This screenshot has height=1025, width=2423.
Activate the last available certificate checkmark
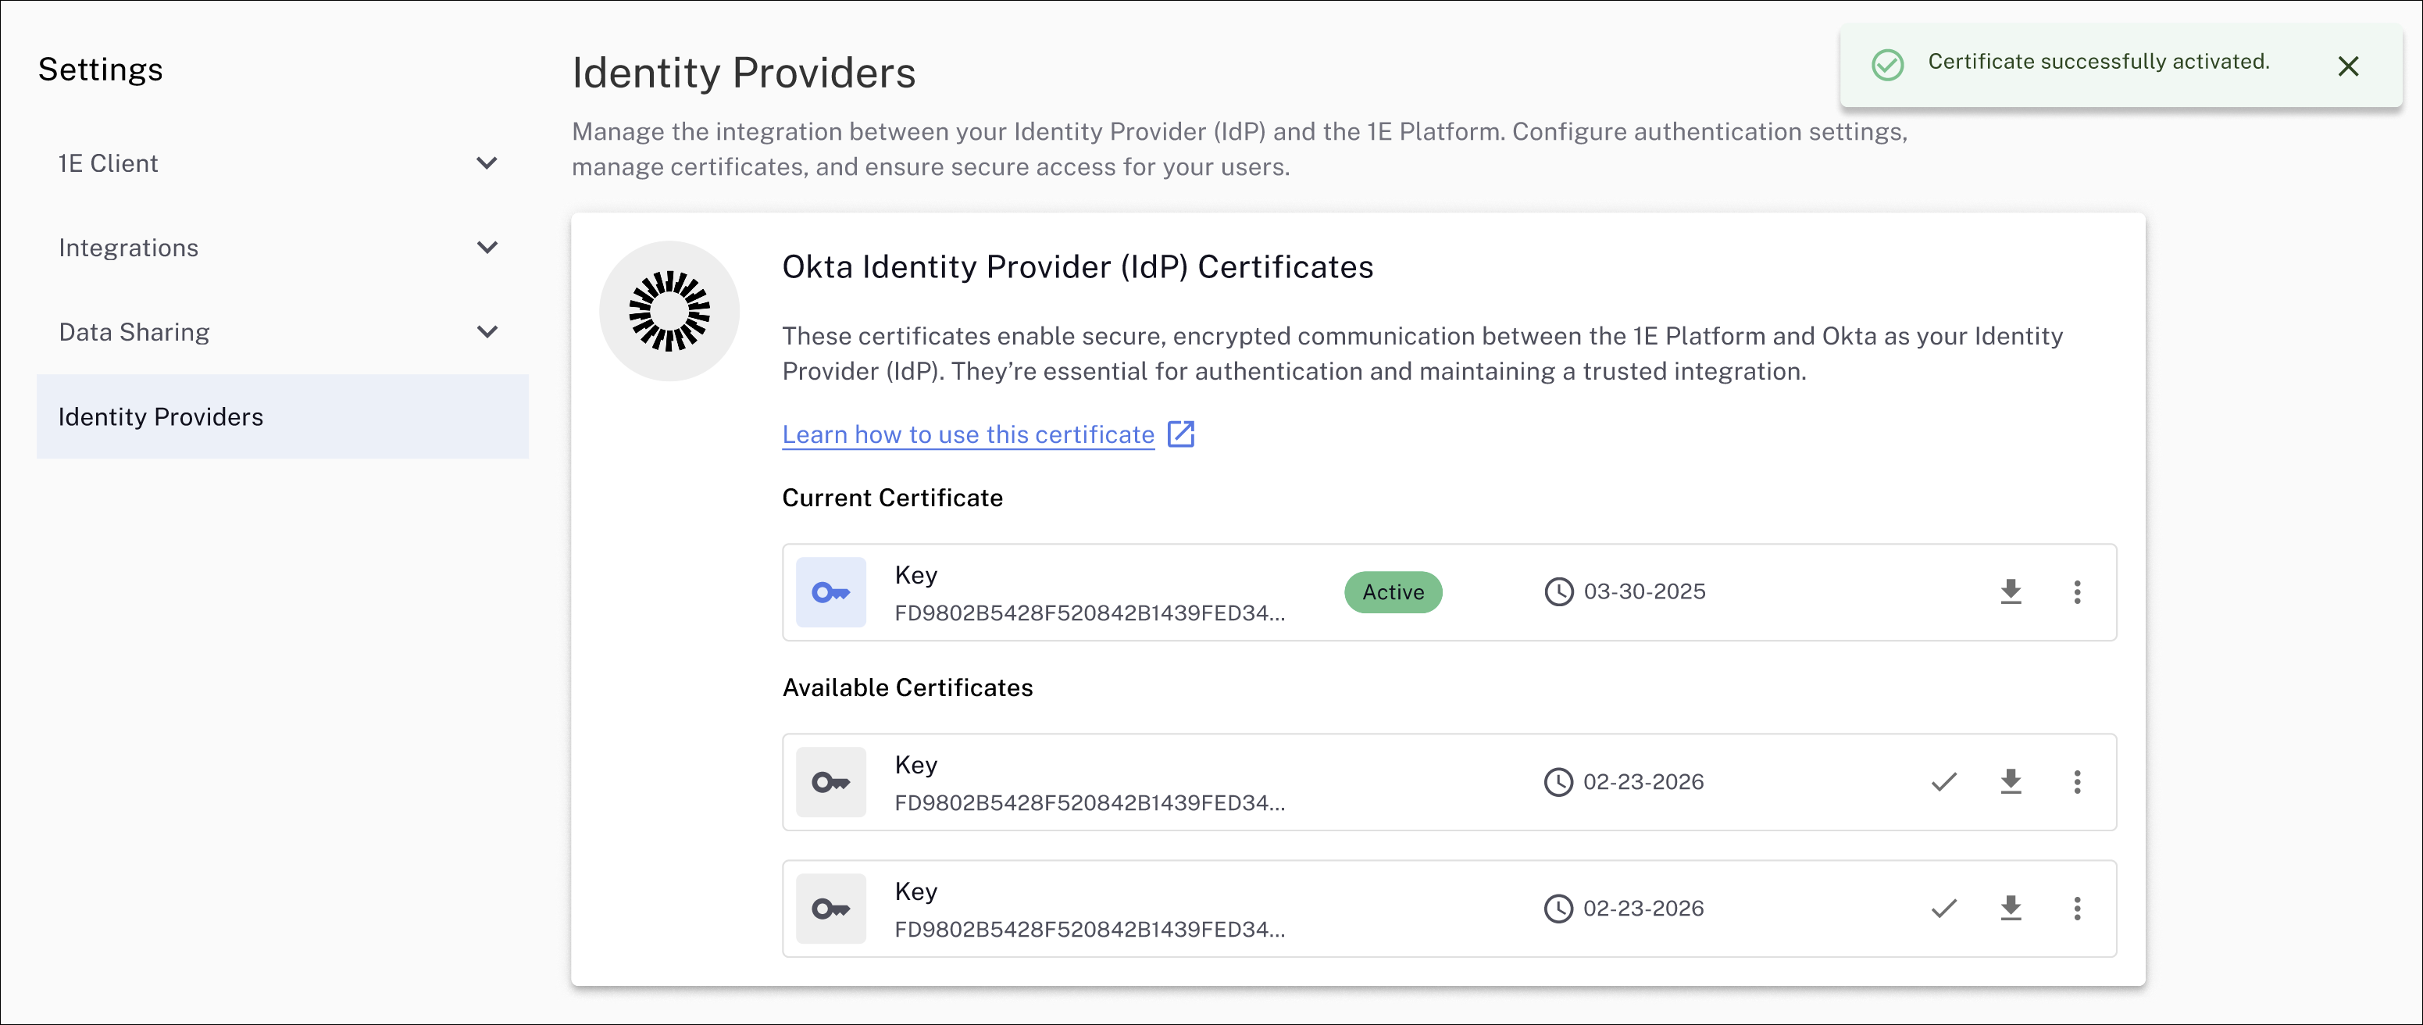[1943, 909]
